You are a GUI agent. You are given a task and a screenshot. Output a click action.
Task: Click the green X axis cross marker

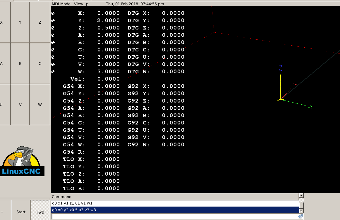click(311, 107)
